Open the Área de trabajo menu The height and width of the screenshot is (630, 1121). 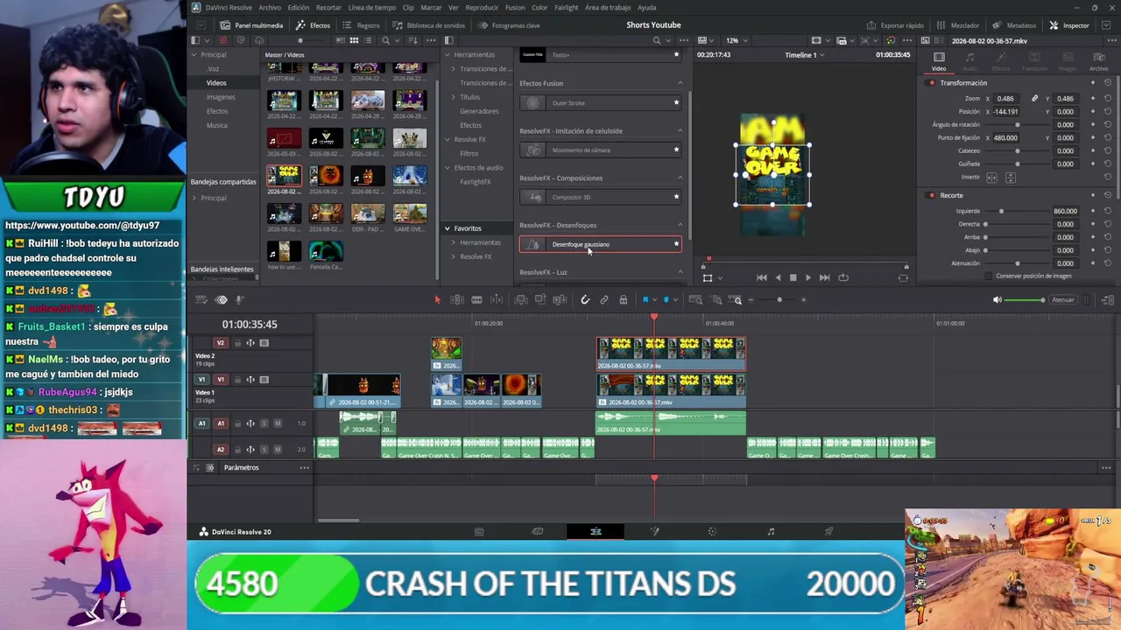[x=608, y=7]
